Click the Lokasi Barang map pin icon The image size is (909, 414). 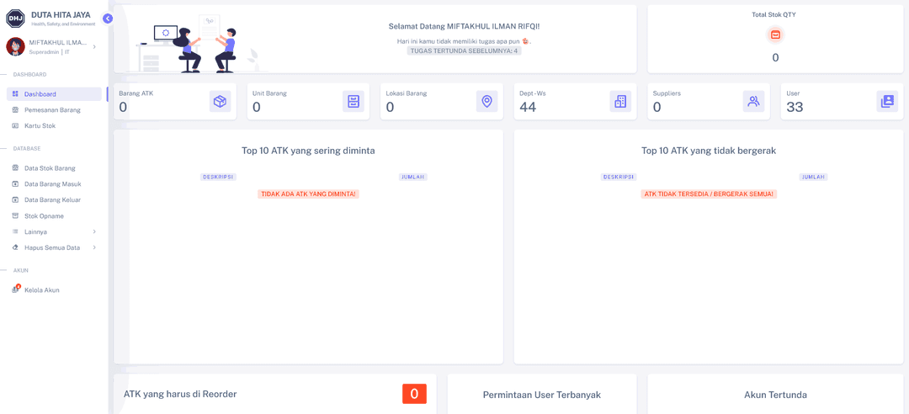486,102
